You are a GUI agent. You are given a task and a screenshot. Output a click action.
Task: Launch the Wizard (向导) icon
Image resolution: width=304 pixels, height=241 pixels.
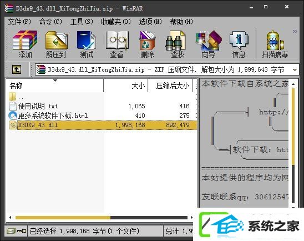pyautogui.click(x=208, y=44)
